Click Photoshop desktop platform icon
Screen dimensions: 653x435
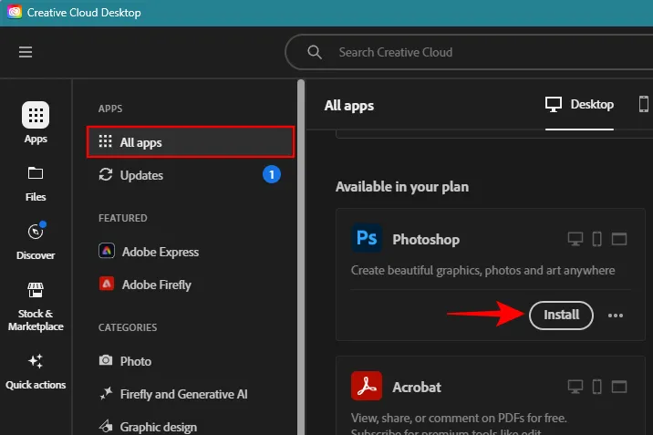click(575, 239)
